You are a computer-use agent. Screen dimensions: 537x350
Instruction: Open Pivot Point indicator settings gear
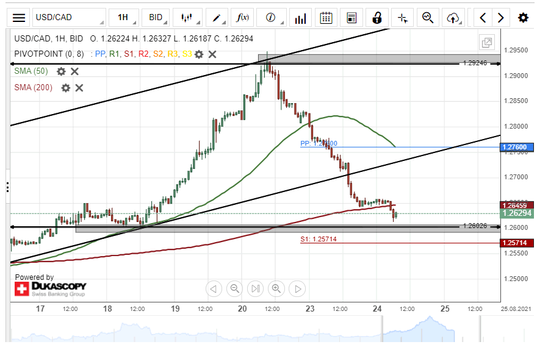(x=199, y=54)
